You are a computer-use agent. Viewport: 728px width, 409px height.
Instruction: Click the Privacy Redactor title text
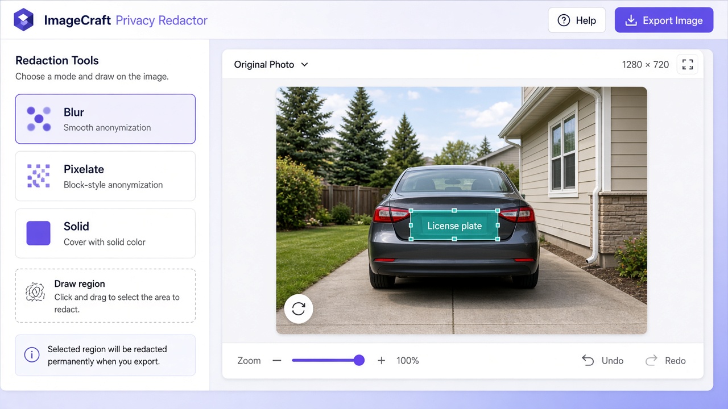pos(162,20)
